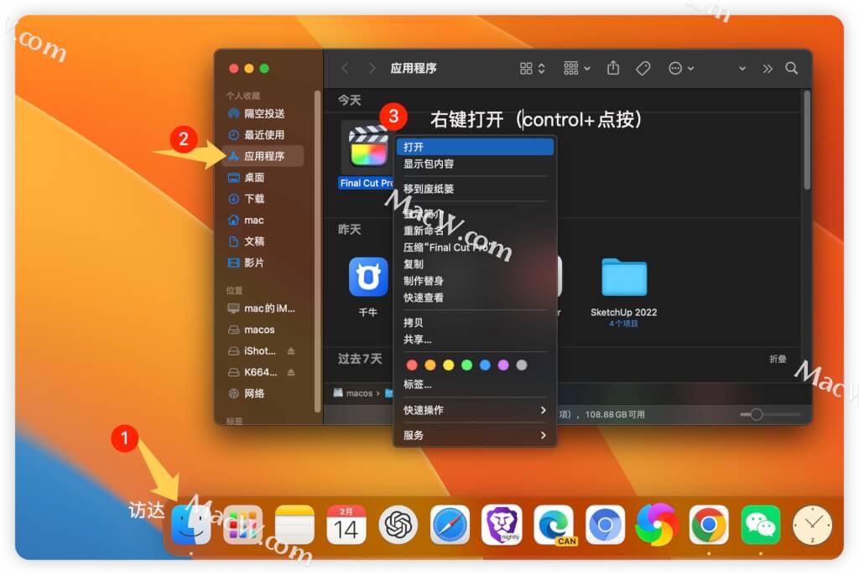
Task: Open the more actions ellipsis dropdown
Action: pos(681,68)
